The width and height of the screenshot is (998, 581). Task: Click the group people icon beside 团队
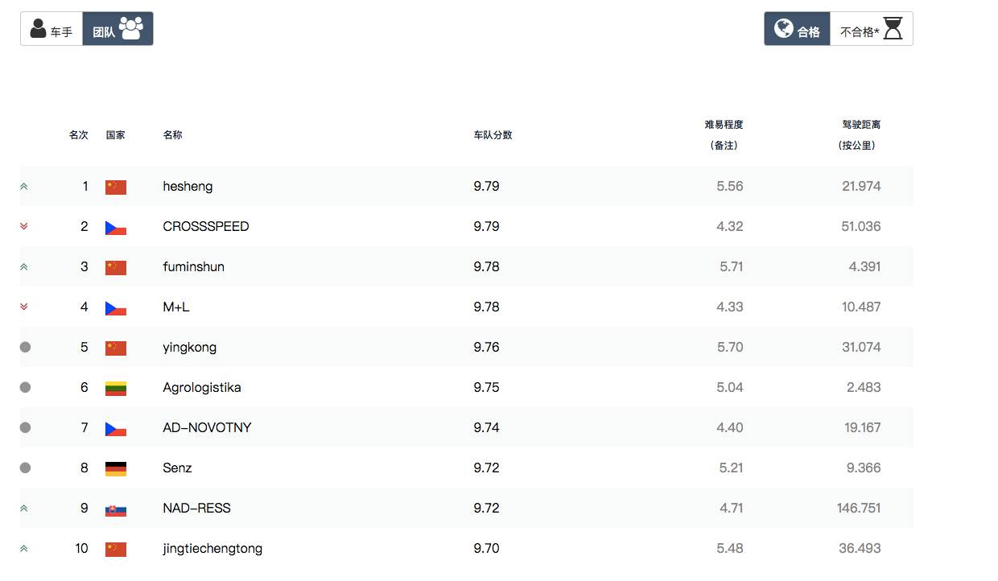coord(130,28)
